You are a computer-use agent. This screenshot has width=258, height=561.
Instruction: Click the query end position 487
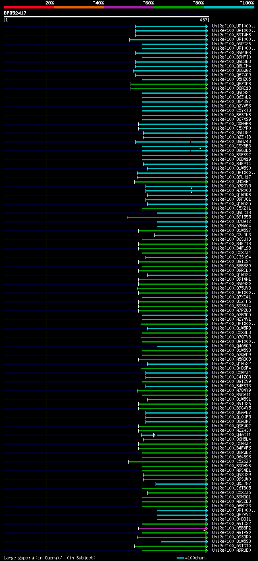pyautogui.click(x=204, y=20)
